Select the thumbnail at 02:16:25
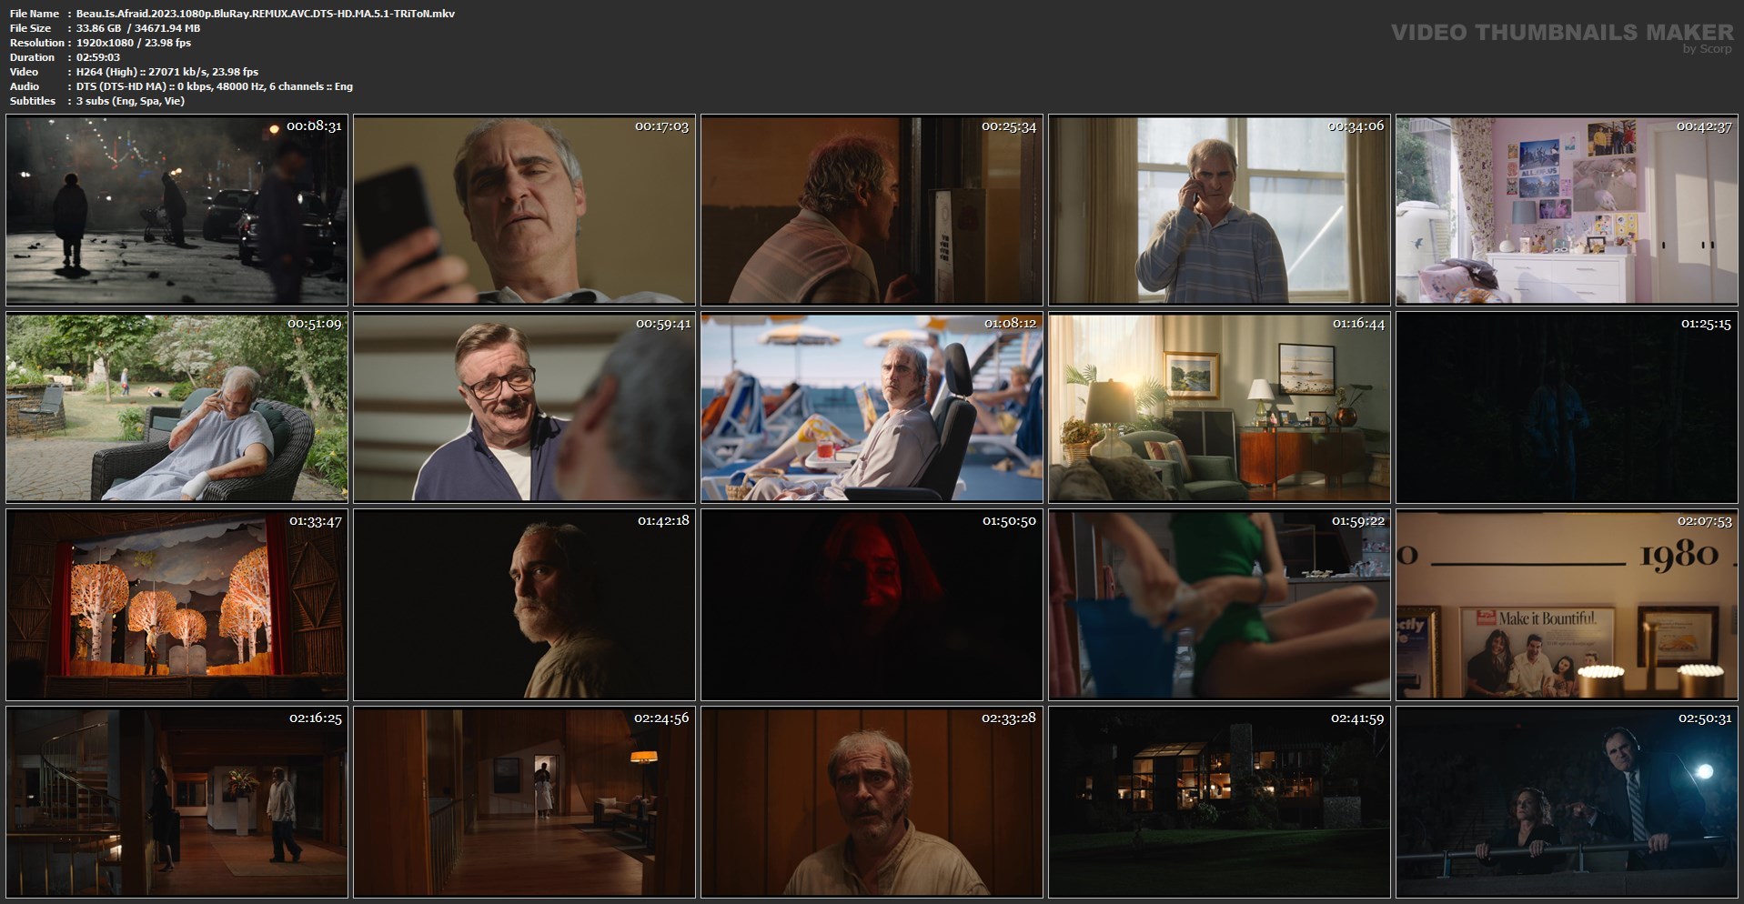1744x904 pixels. point(176,802)
